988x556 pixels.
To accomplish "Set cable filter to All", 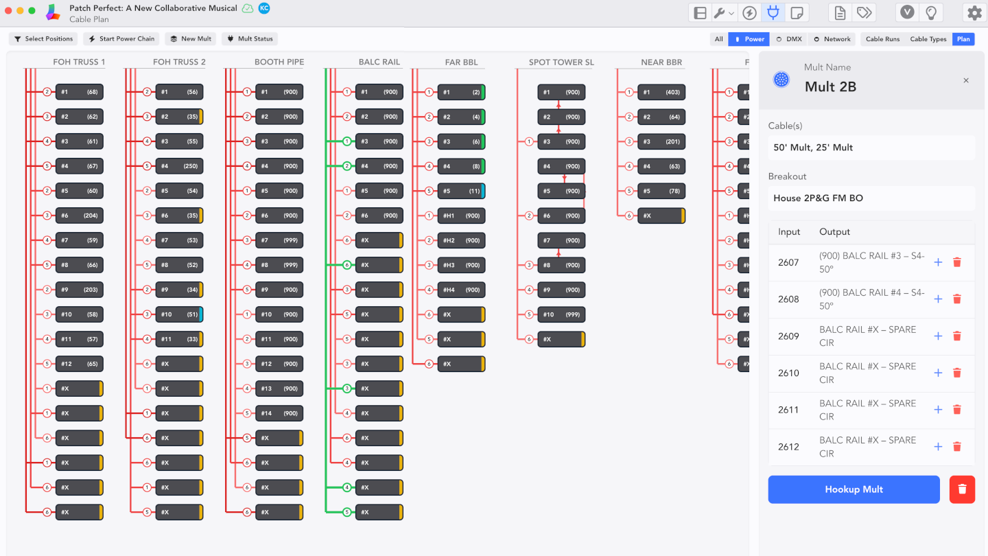I will point(718,39).
